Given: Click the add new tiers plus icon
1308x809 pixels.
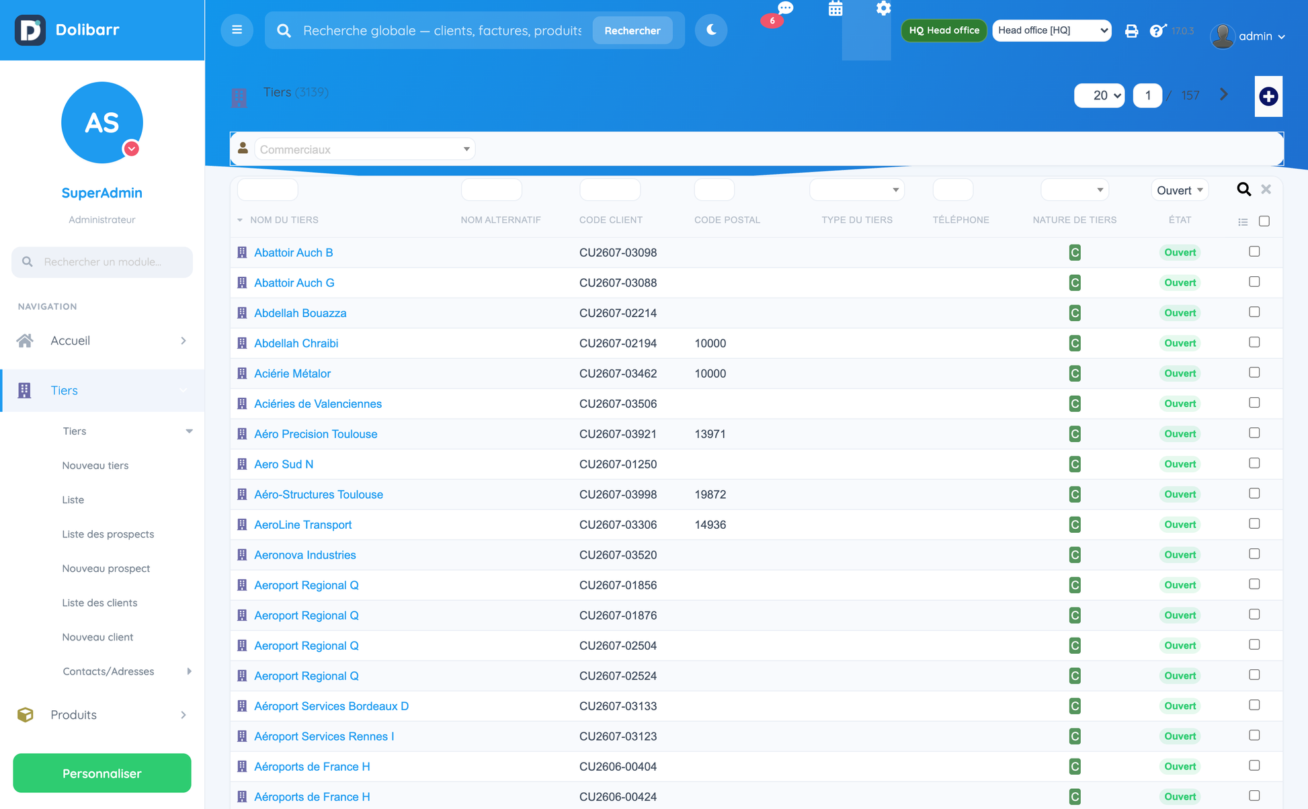Looking at the screenshot, I should click(1268, 96).
